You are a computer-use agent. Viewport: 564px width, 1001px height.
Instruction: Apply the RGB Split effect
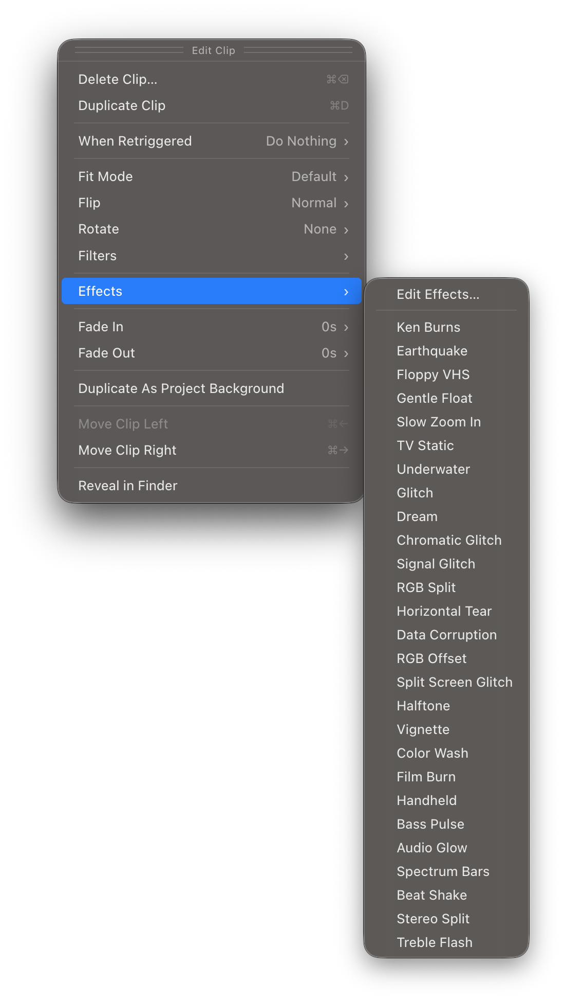426,587
